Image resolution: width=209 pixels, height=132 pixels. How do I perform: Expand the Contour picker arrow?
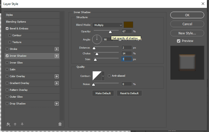103,76
